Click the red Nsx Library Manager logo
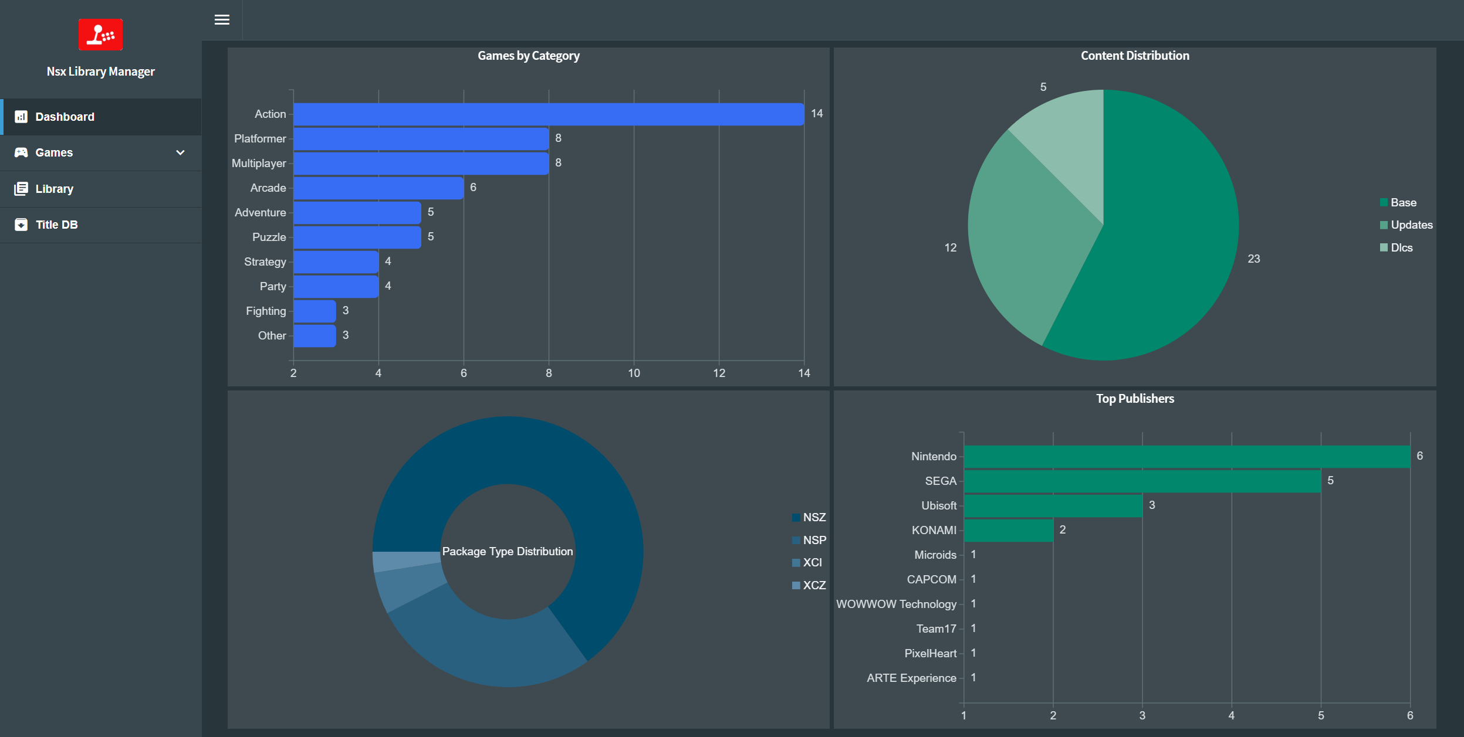Viewport: 1464px width, 737px height. click(100, 35)
